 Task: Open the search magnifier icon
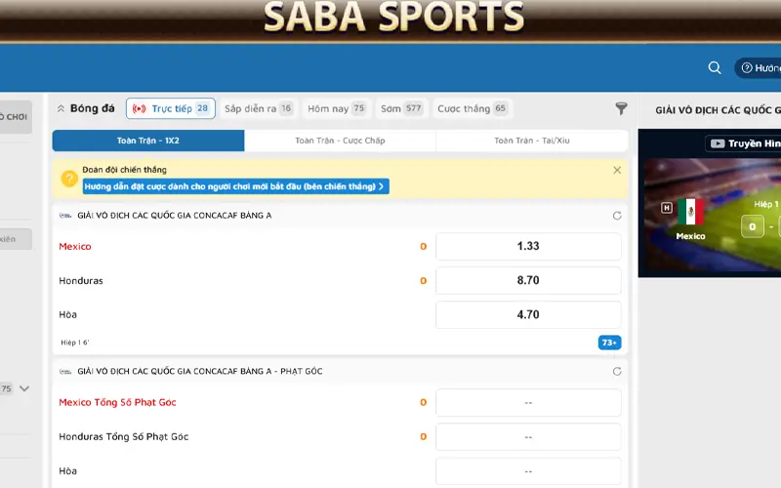[x=715, y=67]
